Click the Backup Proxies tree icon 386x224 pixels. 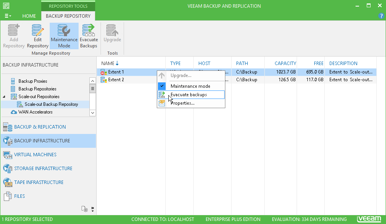[13, 81]
